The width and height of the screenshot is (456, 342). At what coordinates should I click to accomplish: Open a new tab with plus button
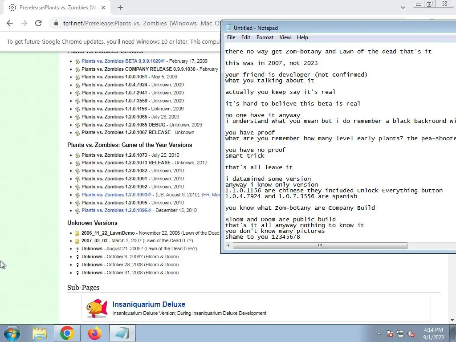[120, 8]
